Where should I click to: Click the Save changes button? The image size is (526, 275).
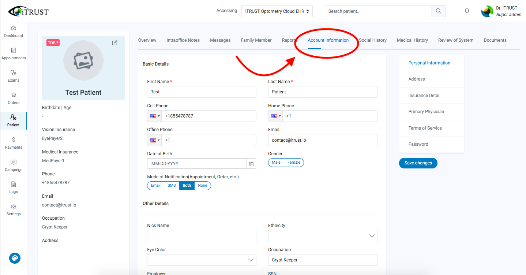pyautogui.click(x=418, y=163)
